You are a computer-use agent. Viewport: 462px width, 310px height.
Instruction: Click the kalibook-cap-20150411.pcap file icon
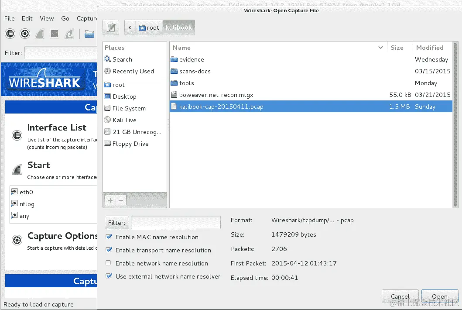coord(174,107)
